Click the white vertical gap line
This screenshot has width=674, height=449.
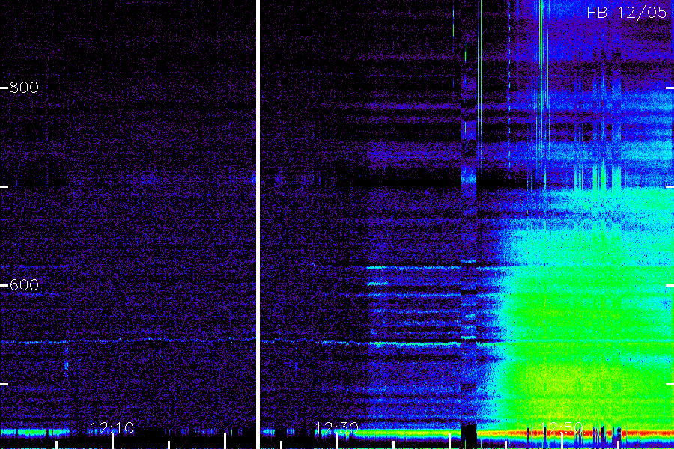coord(258,224)
